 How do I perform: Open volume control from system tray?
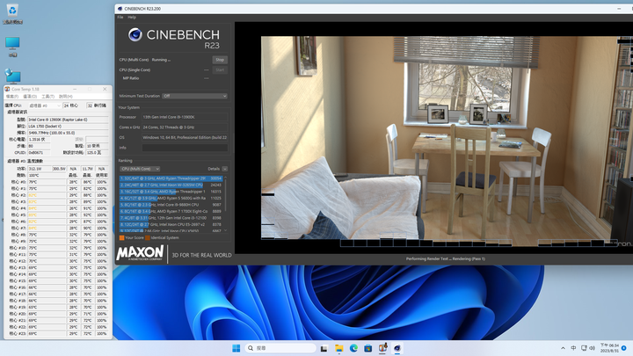(592, 348)
